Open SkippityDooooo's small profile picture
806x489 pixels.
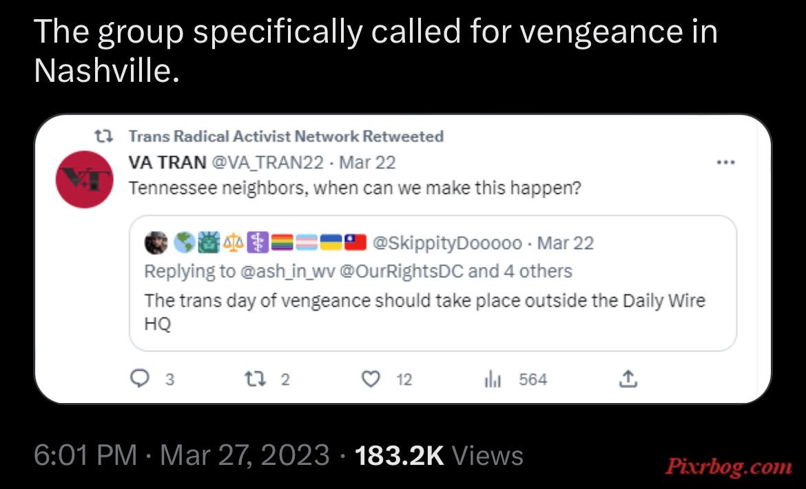point(156,242)
